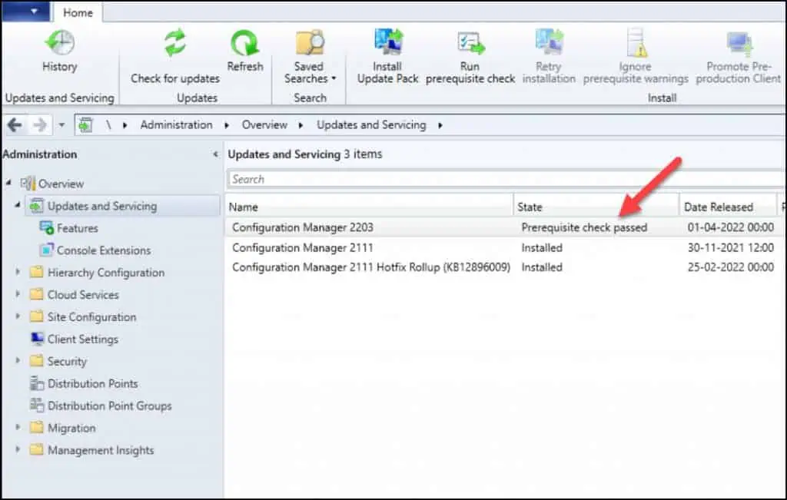Click the Install Update Pack icon

[388, 42]
